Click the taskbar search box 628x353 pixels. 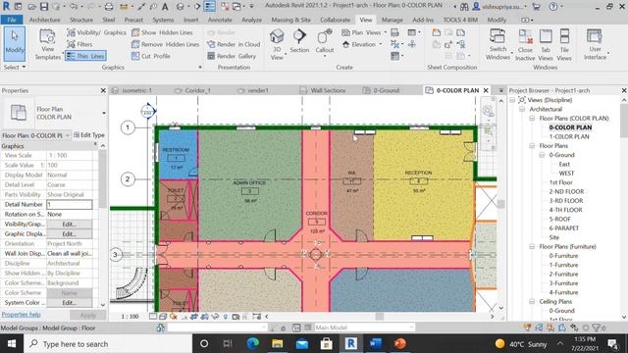108,344
